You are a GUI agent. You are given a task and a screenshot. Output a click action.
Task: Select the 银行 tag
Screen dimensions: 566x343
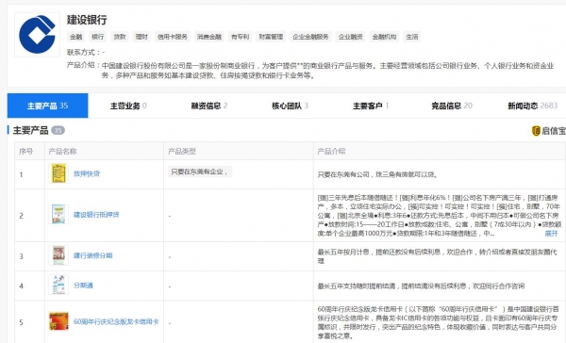point(98,37)
